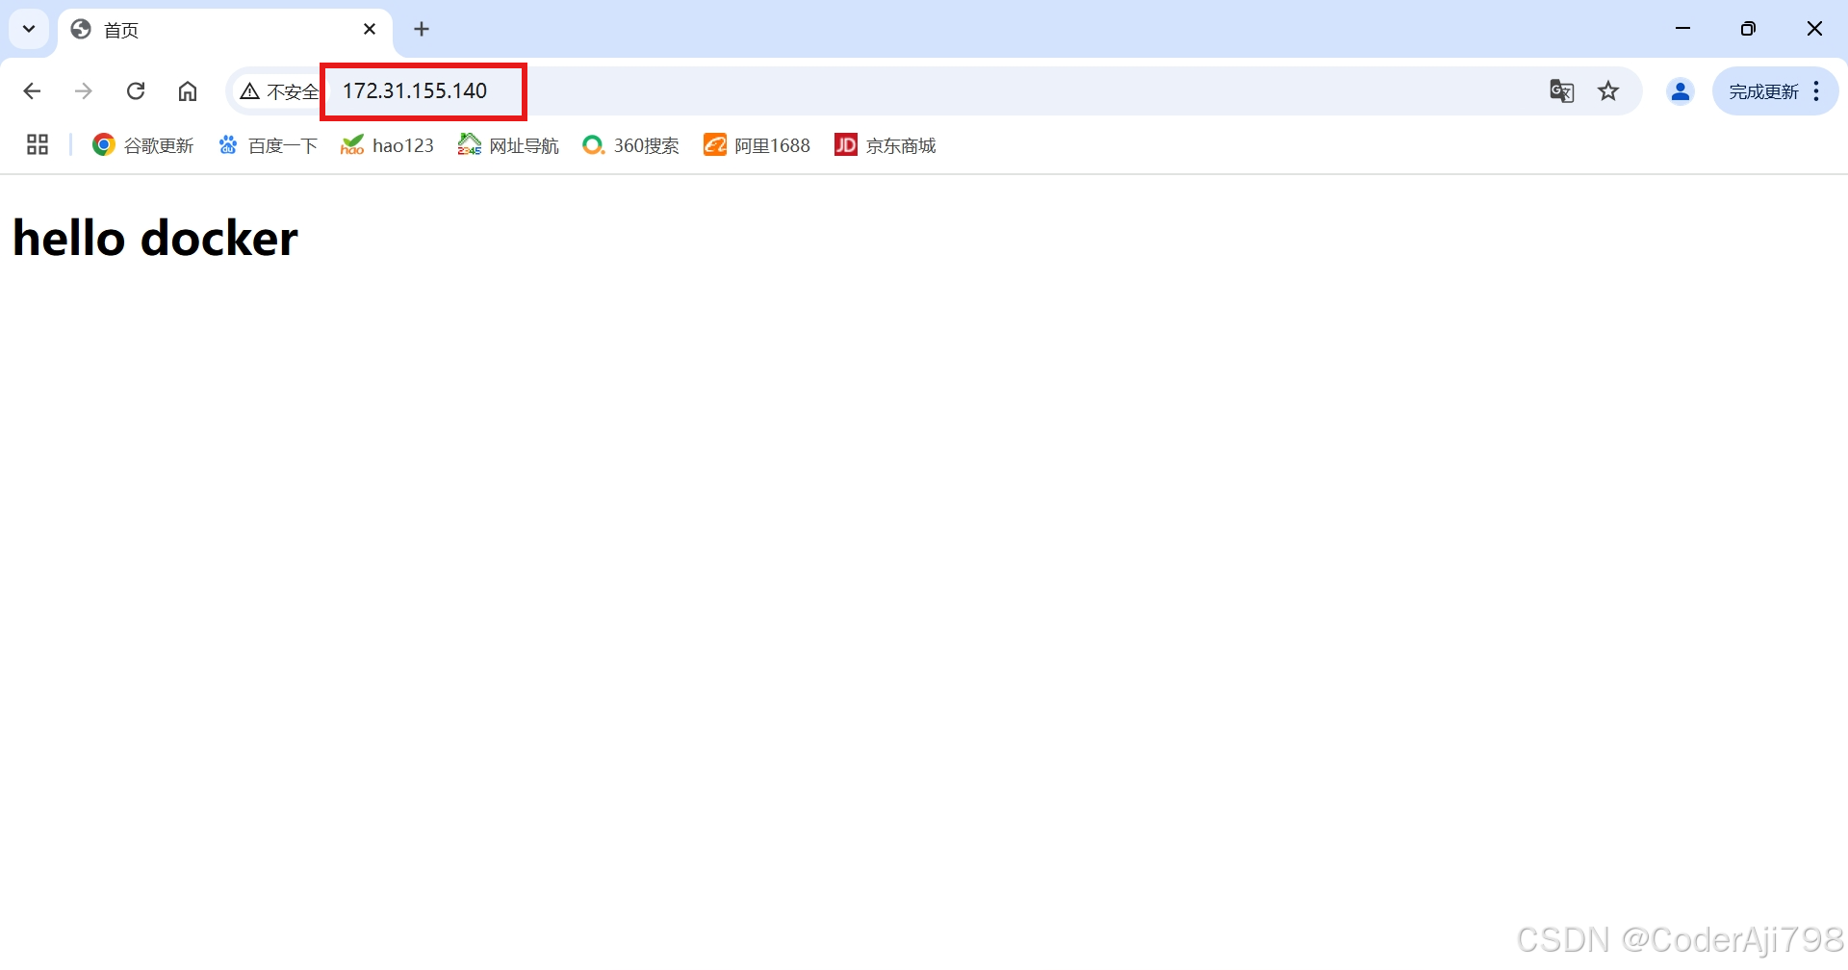Close the 首页 tab
The width and height of the screenshot is (1848, 970).
click(x=370, y=30)
